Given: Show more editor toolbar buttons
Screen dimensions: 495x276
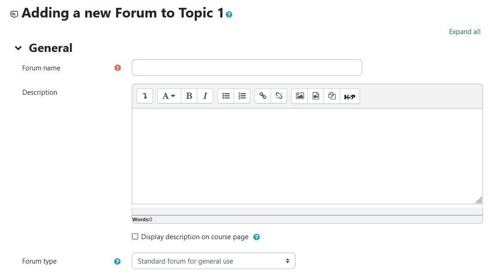Looking at the screenshot, I should coord(145,96).
